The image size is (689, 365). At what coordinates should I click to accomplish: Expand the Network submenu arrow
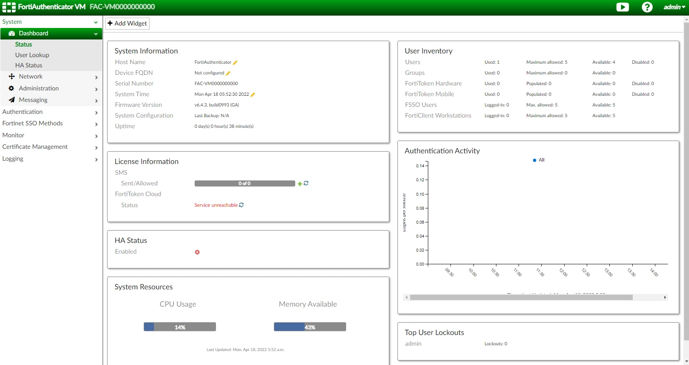[x=96, y=77]
